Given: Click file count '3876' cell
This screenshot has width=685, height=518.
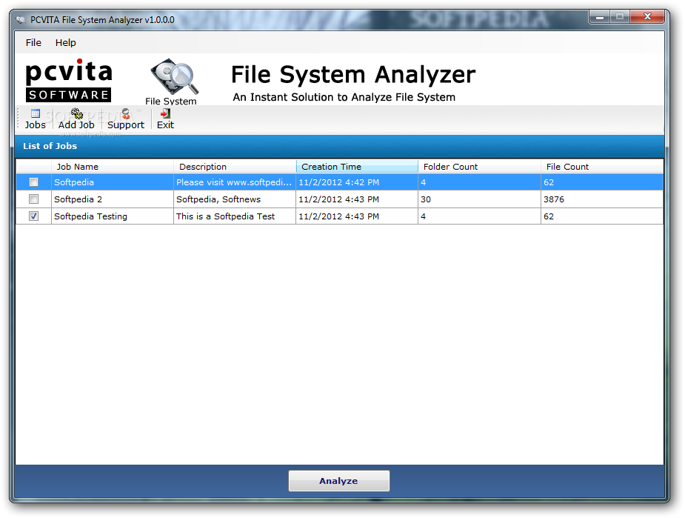Looking at the screenshot, I should pyautogui.click(x=602, y=199).
